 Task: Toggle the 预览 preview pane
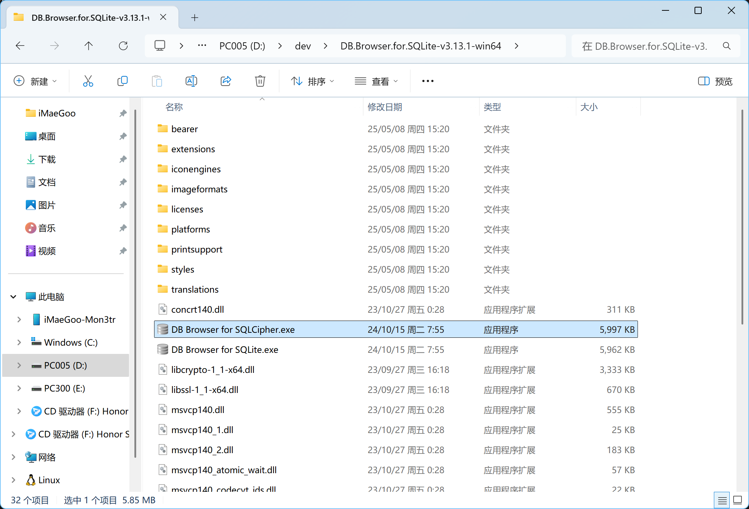coord(715,81)
